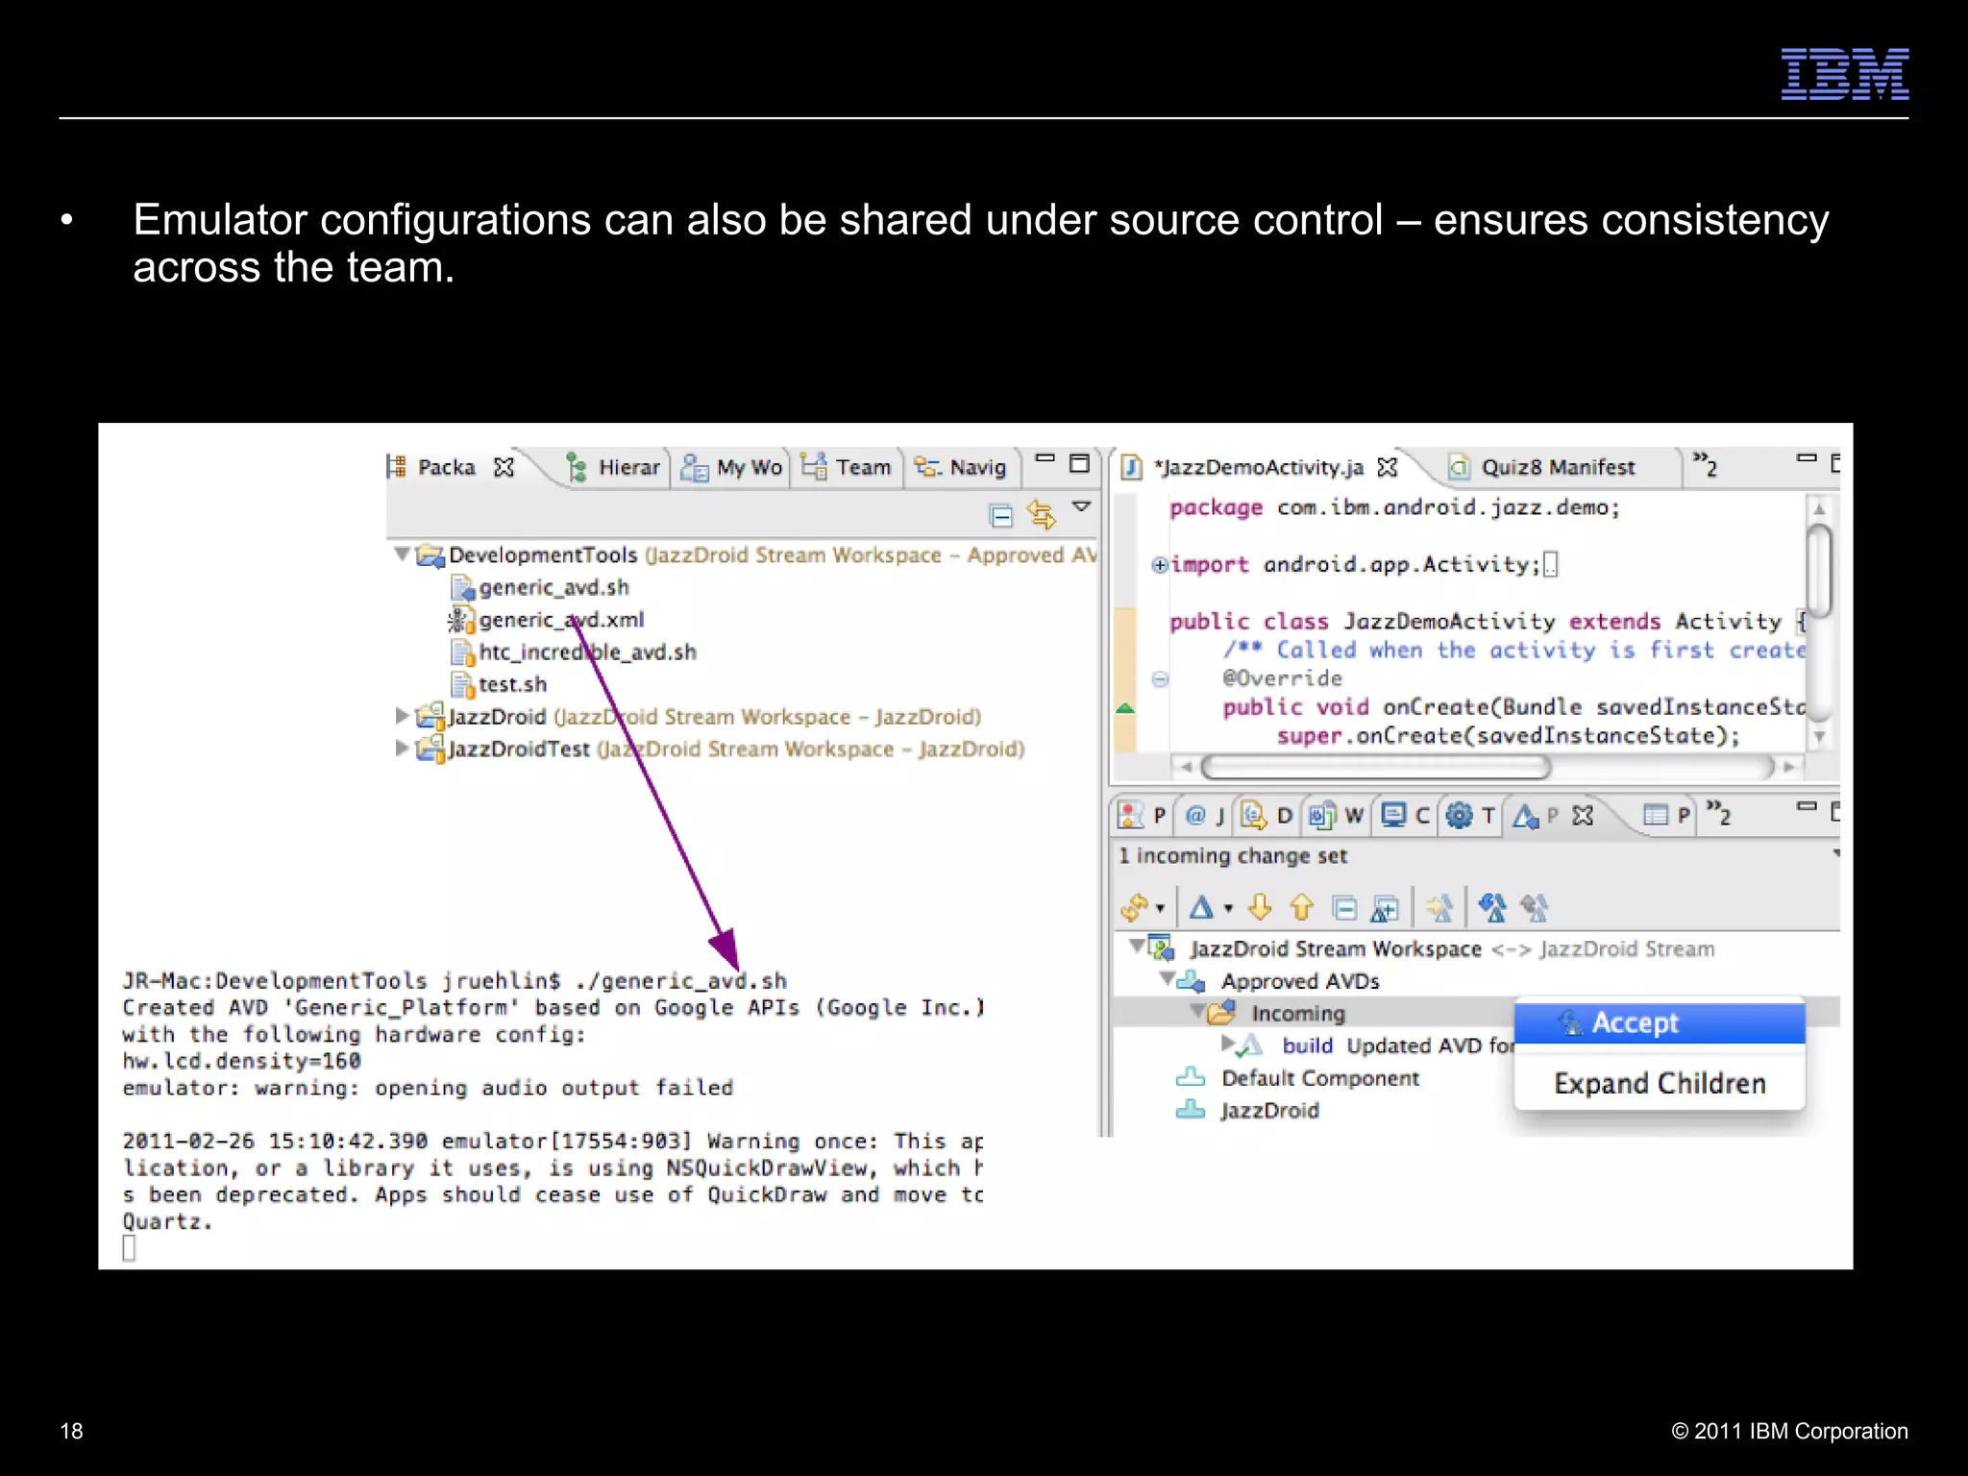Collapse JazzDroid Stream Workspace node
The image size is (1968, 1476).
[1137, 946]
